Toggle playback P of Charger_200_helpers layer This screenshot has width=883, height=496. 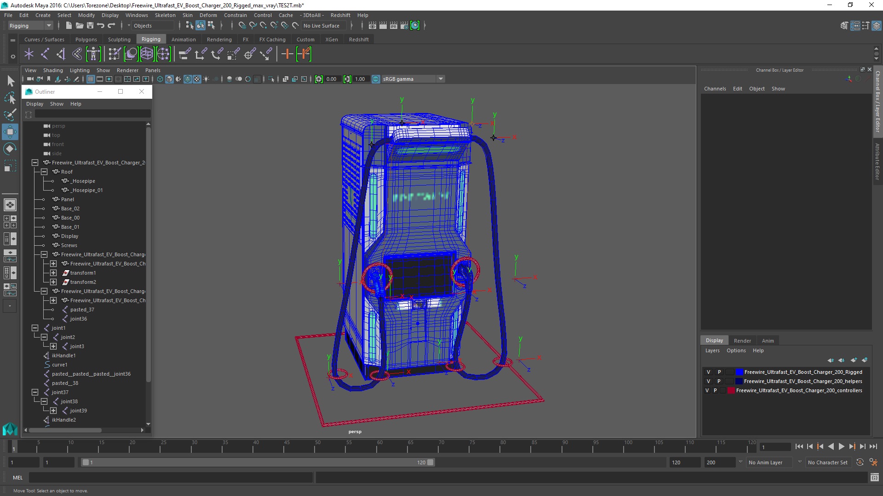pyautogui.click(x=719, y=381)
